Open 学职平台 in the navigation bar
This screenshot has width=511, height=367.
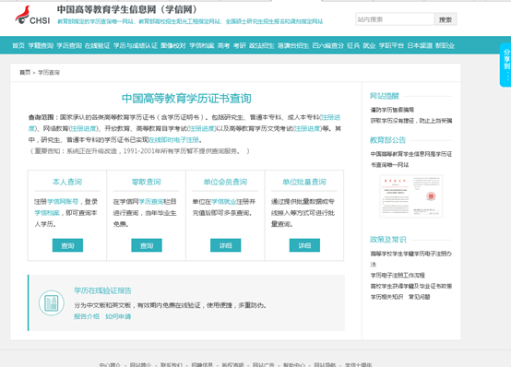[x=391, y=45]
